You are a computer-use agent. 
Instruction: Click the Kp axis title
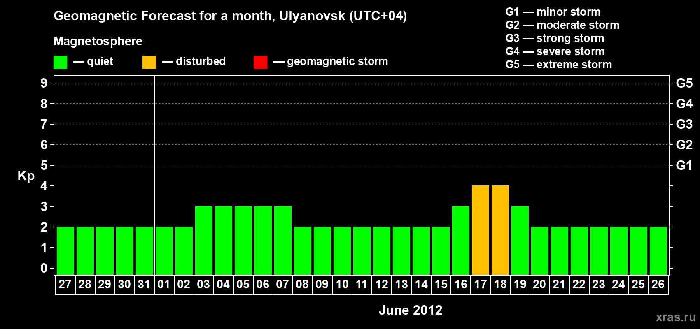tap(26, 176)
